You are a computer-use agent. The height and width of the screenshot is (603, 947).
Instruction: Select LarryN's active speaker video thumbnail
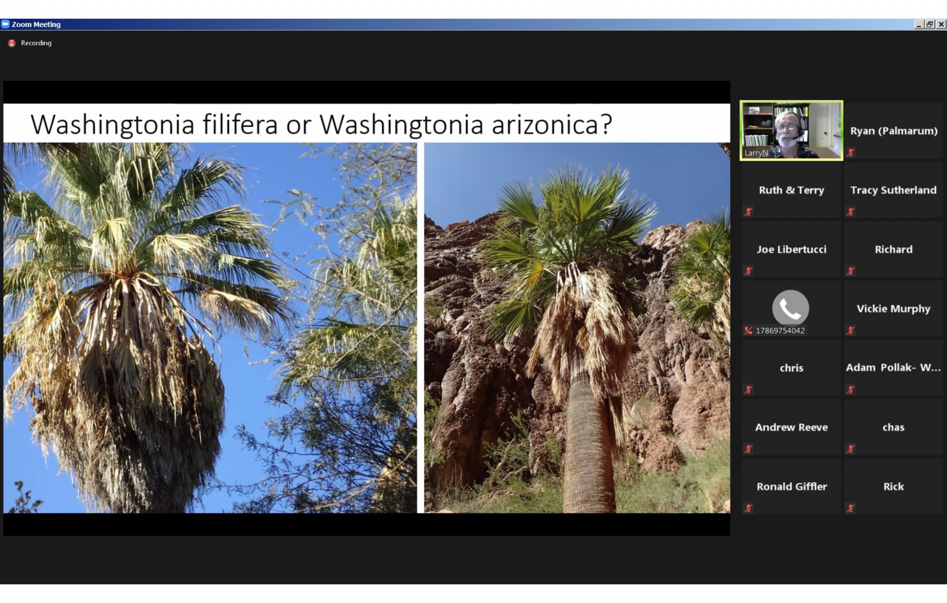coord(791,131)
